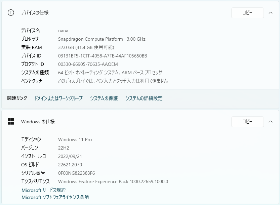Click the ペンとタッチ label
The width and height of the screenshot is (280, 205).
click(32, 81)
